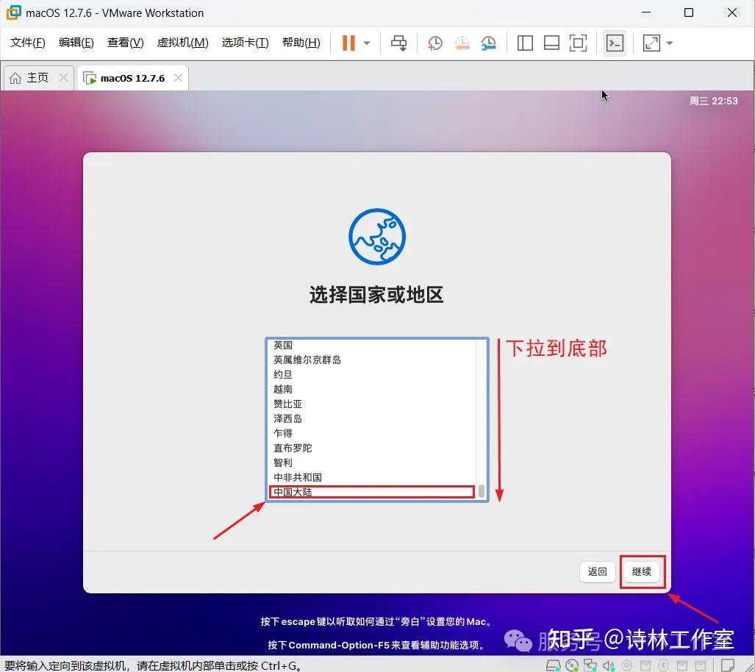Send Ctrl+Alt+Del to the virtual machine
The image size is (755, 672).
pos(398,43)
